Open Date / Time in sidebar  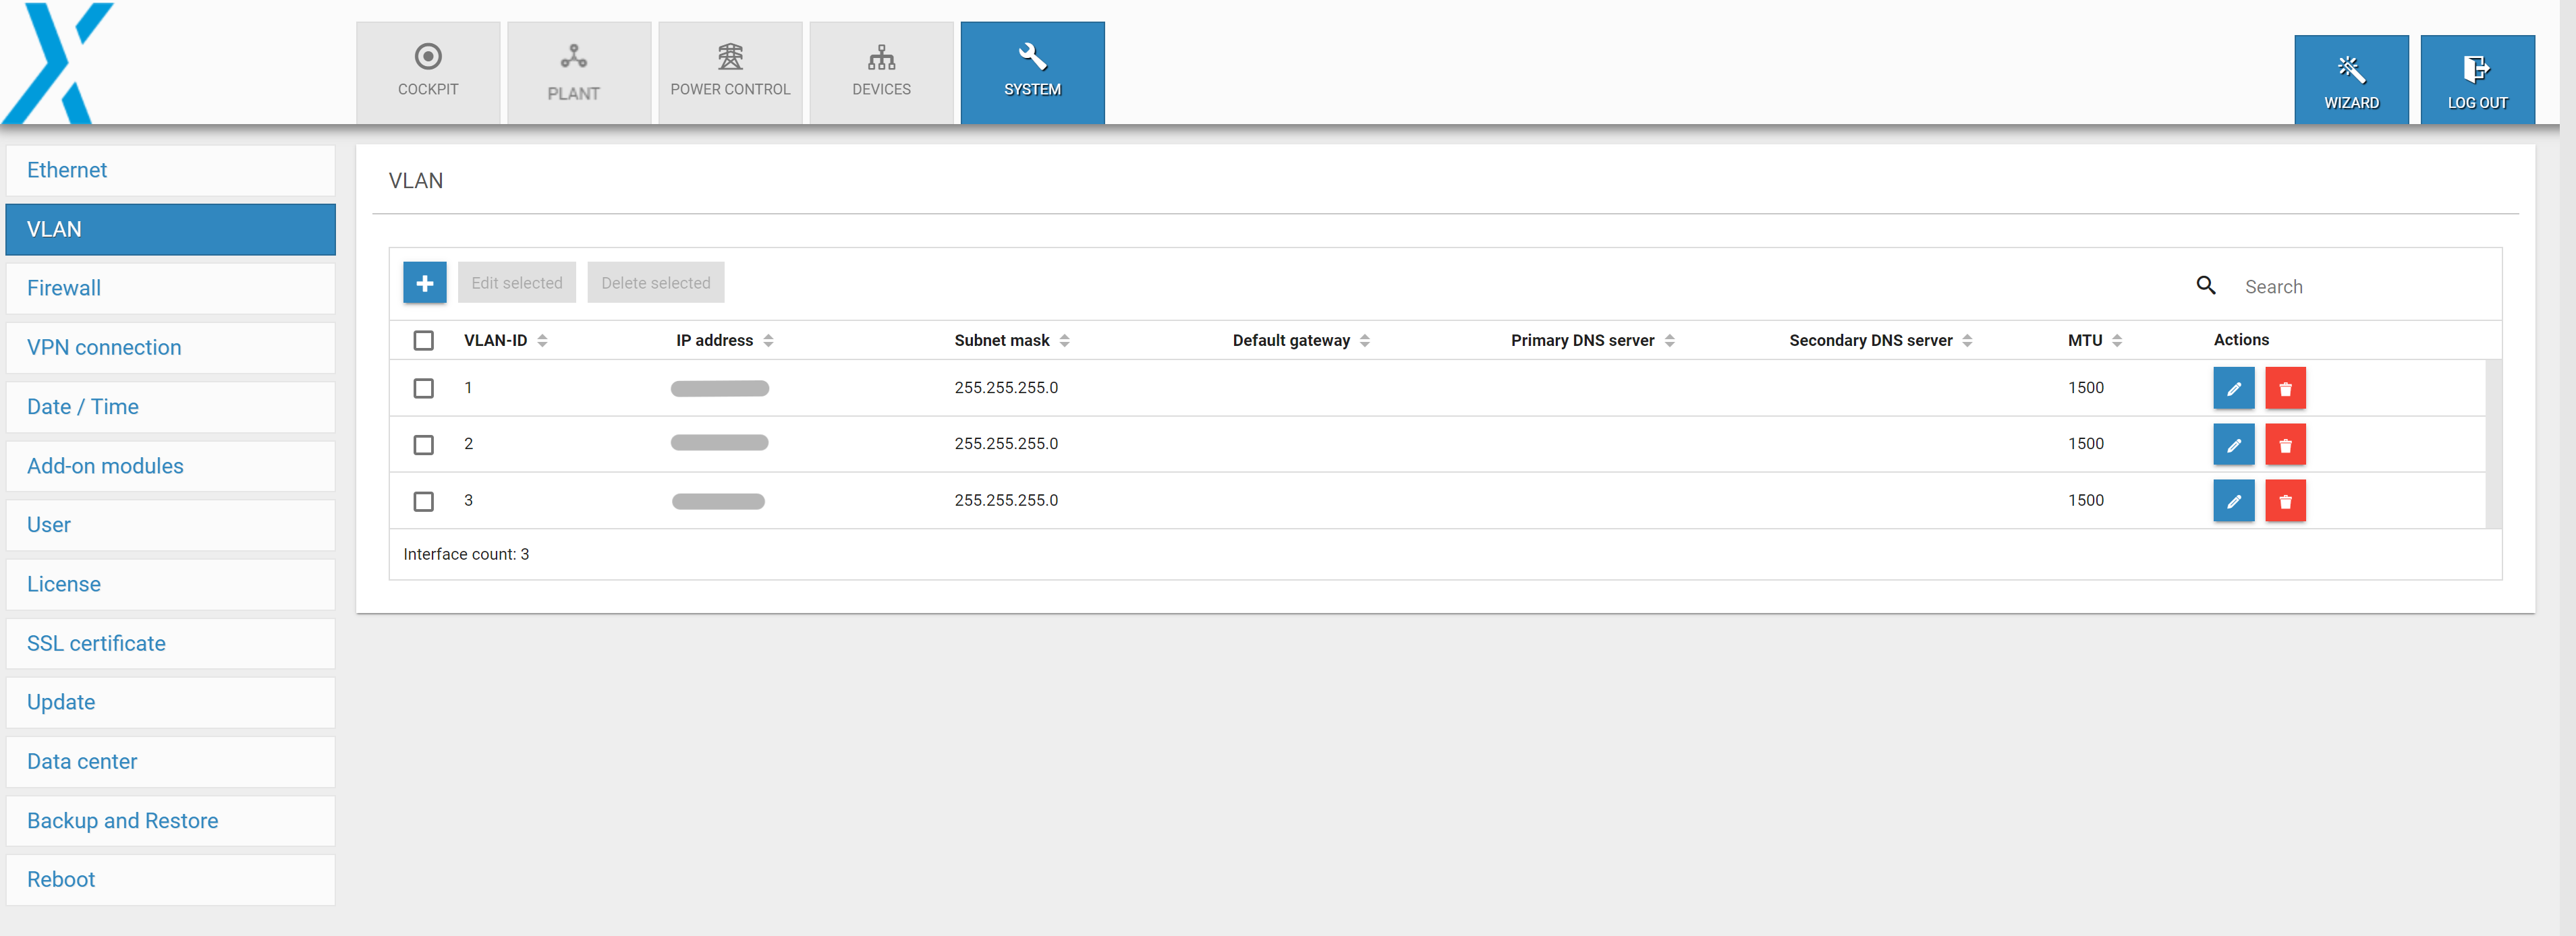tap(170, 406)
